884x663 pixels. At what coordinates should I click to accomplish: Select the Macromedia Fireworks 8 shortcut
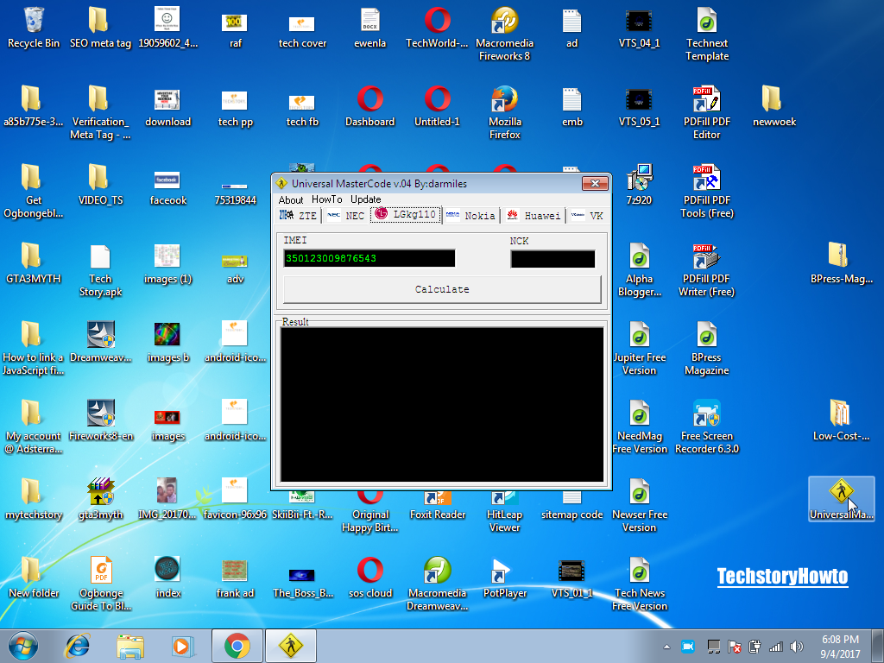(504, 34)
